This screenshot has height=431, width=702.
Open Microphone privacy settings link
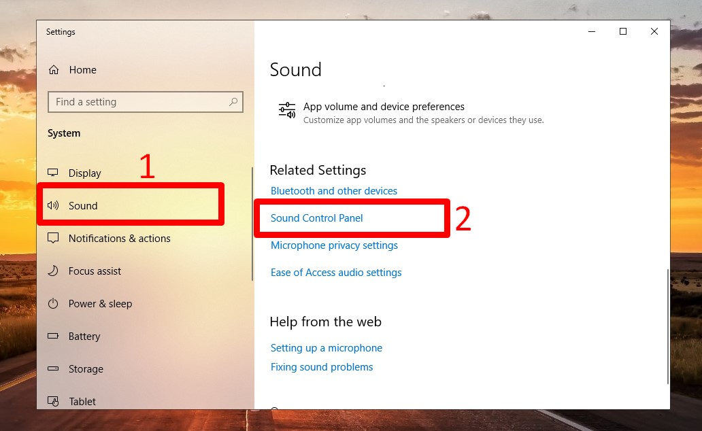334,245
